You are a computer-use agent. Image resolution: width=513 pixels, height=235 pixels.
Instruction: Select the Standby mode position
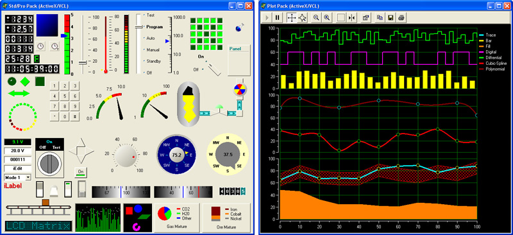tap(153, 61)
